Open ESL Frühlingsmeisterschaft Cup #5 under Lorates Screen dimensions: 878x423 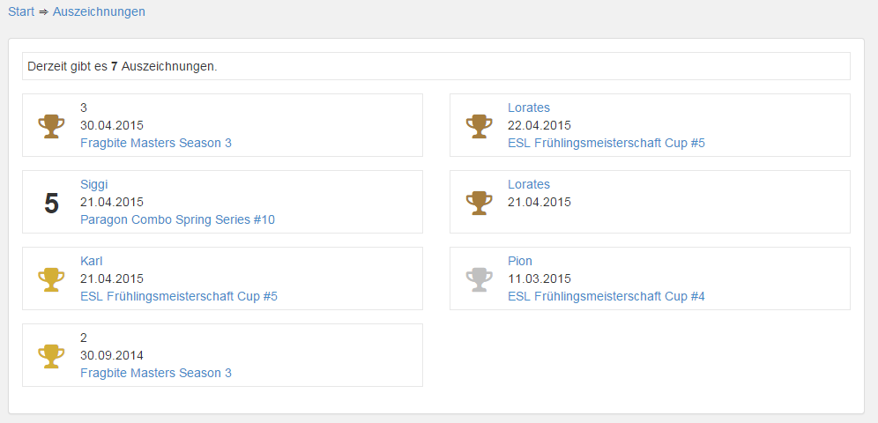(606, 144)
